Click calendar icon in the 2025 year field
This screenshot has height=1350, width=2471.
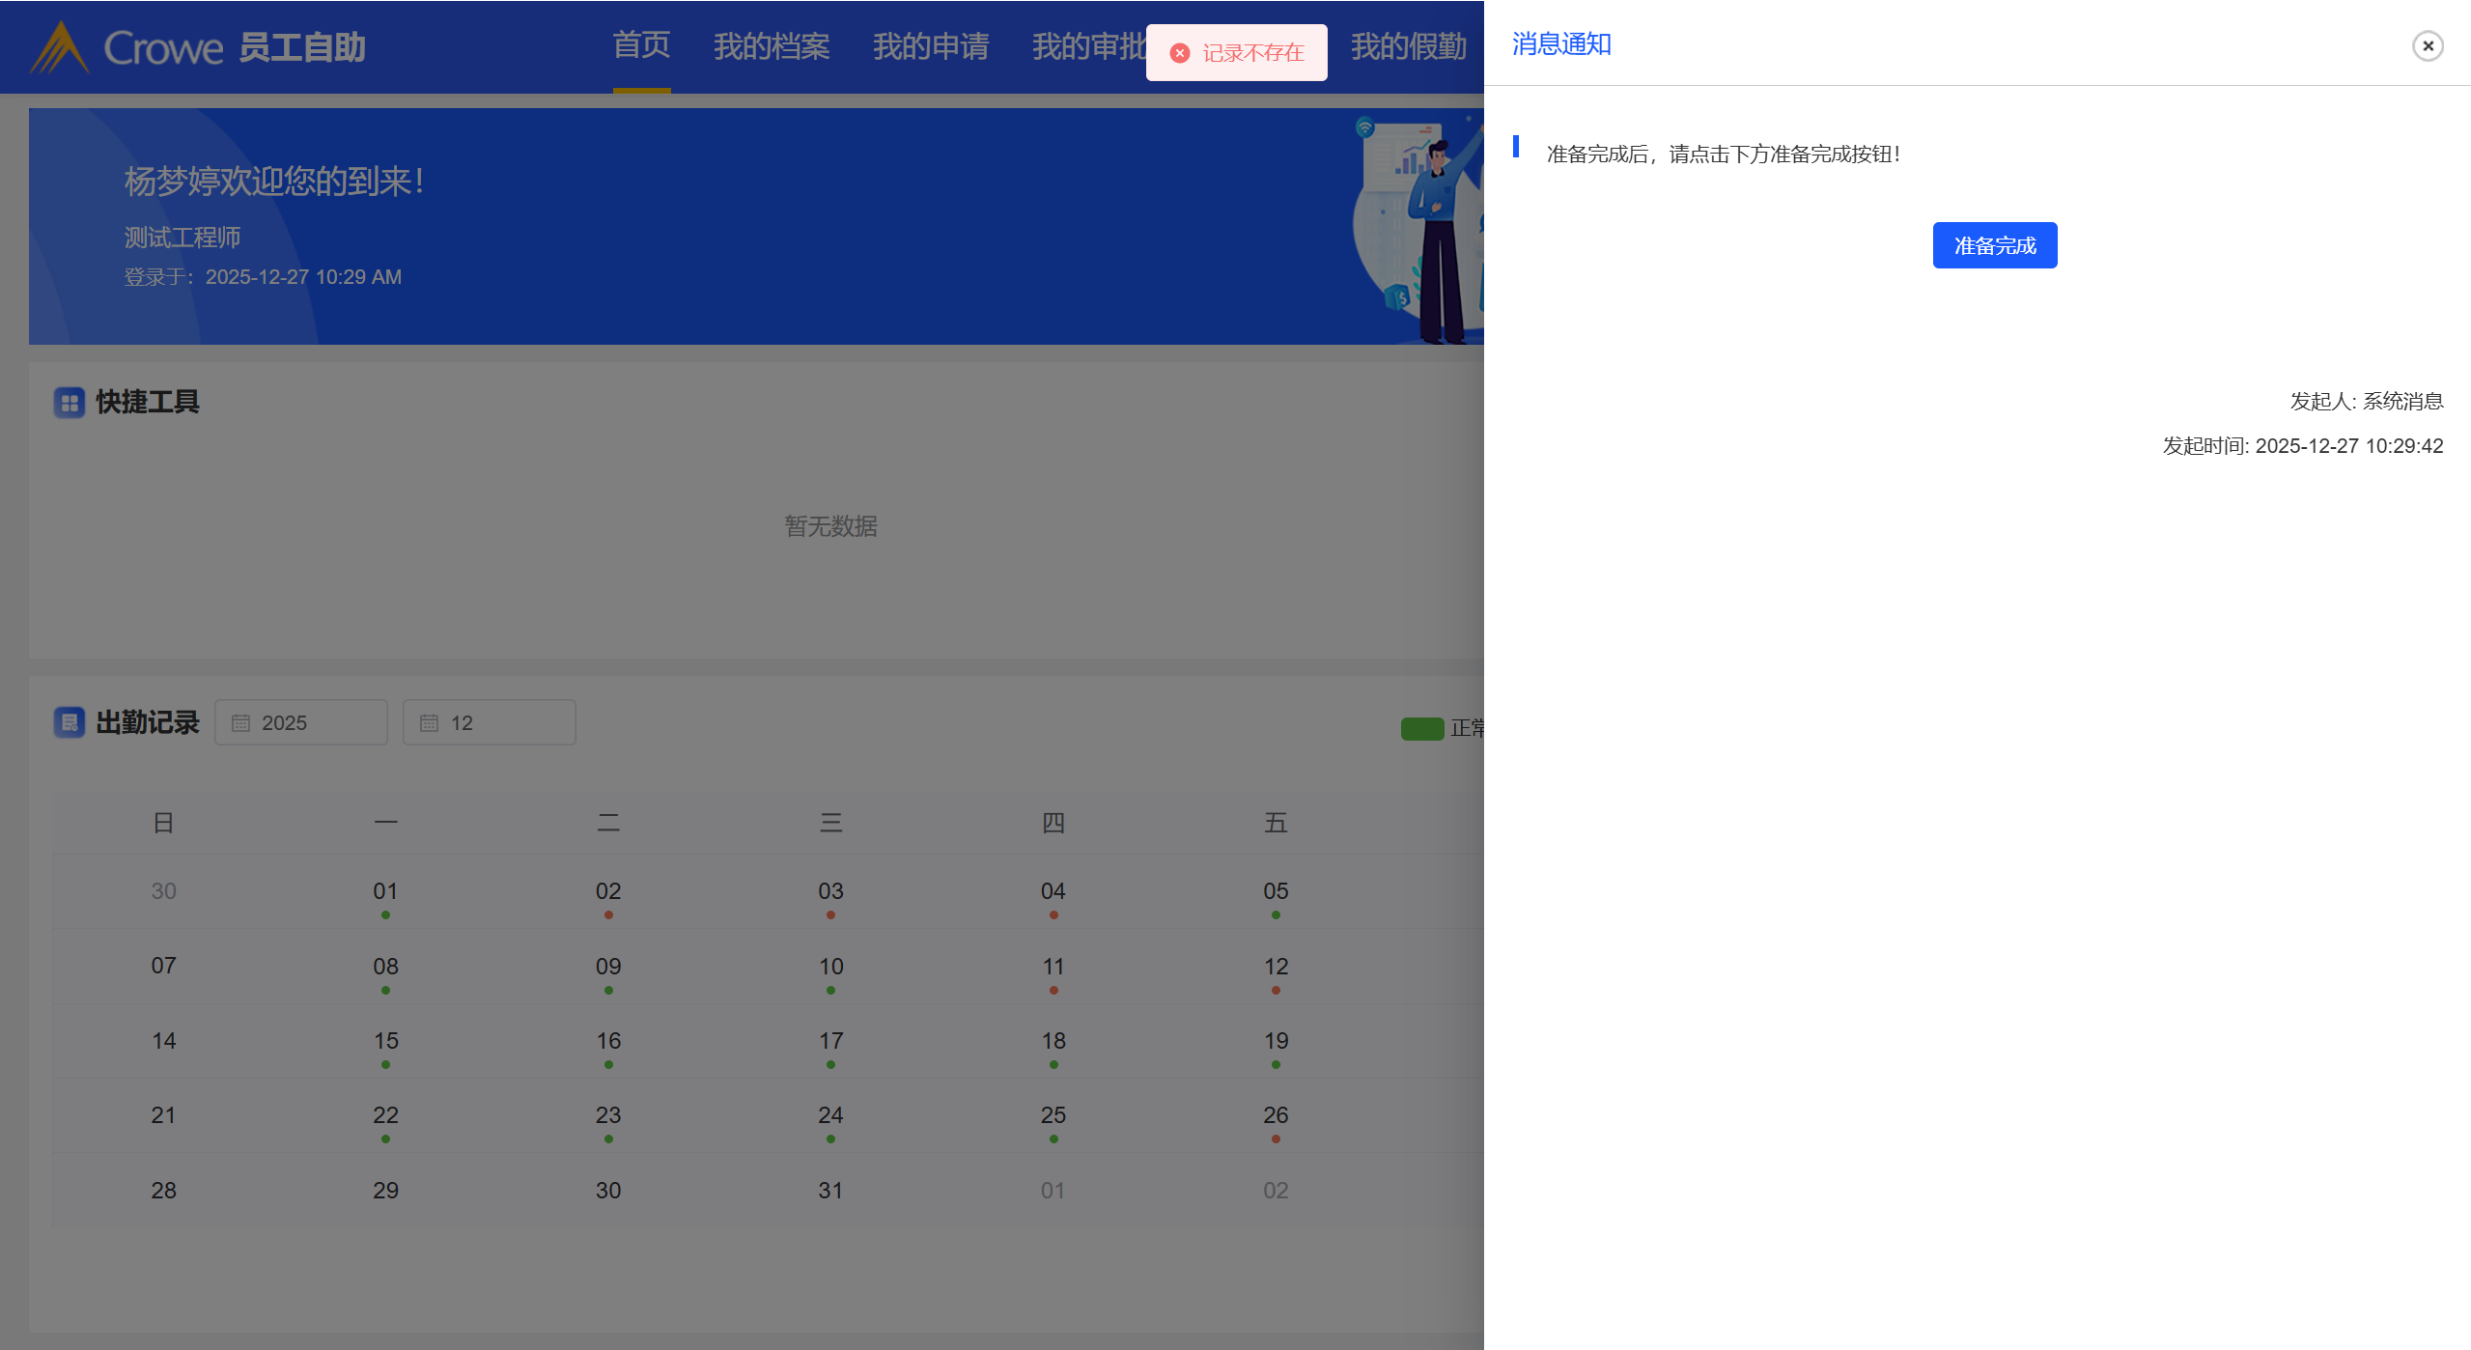coord(241,723)
